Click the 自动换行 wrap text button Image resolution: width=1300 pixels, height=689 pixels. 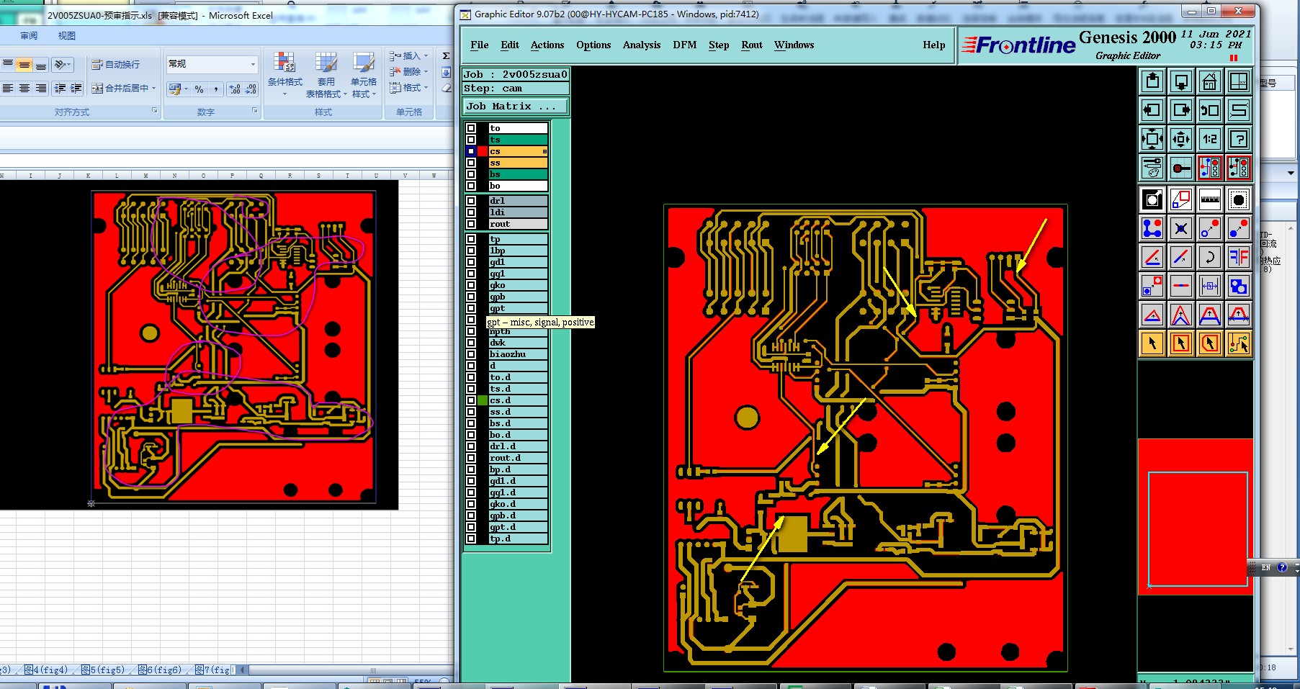(x=116, y=65)
